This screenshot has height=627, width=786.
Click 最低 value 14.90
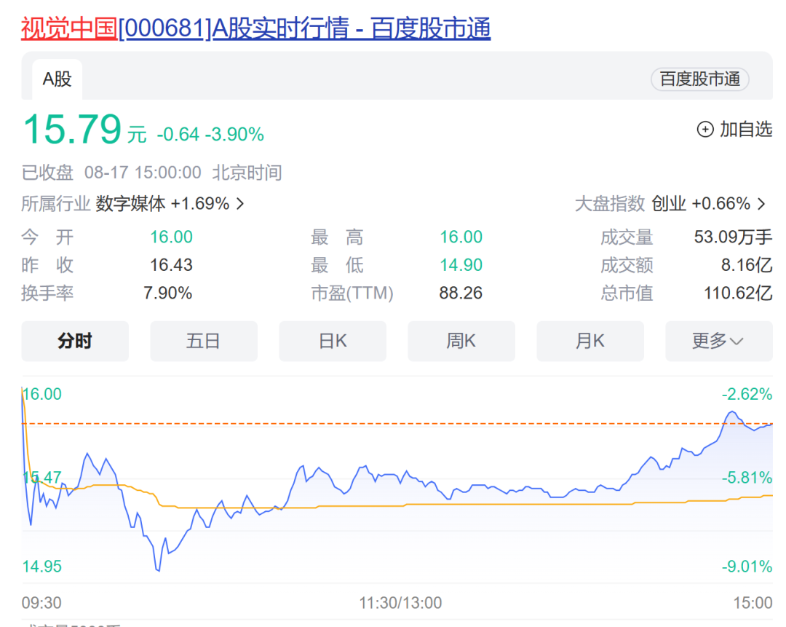click(x=461, y=265)
